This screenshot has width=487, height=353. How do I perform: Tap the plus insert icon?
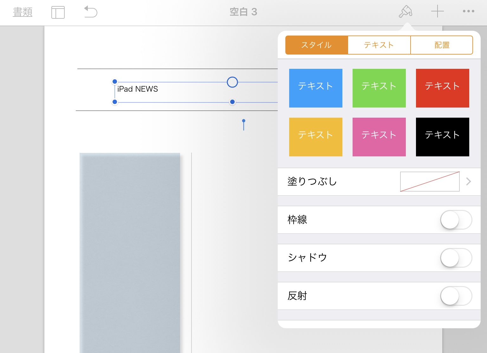[x=438, y=11]
